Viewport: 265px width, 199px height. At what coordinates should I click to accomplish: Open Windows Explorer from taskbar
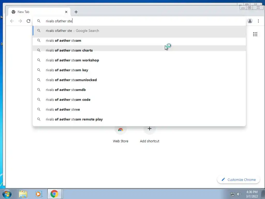[x=23, y=194]
